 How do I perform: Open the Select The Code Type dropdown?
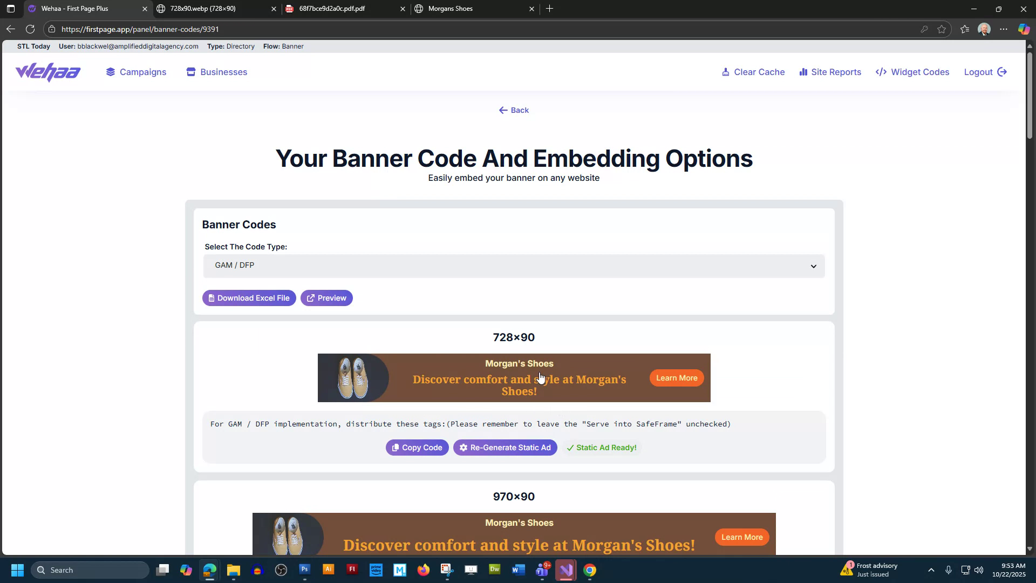[513, 266]
